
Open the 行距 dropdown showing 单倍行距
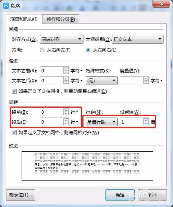(x=102, y=122)
